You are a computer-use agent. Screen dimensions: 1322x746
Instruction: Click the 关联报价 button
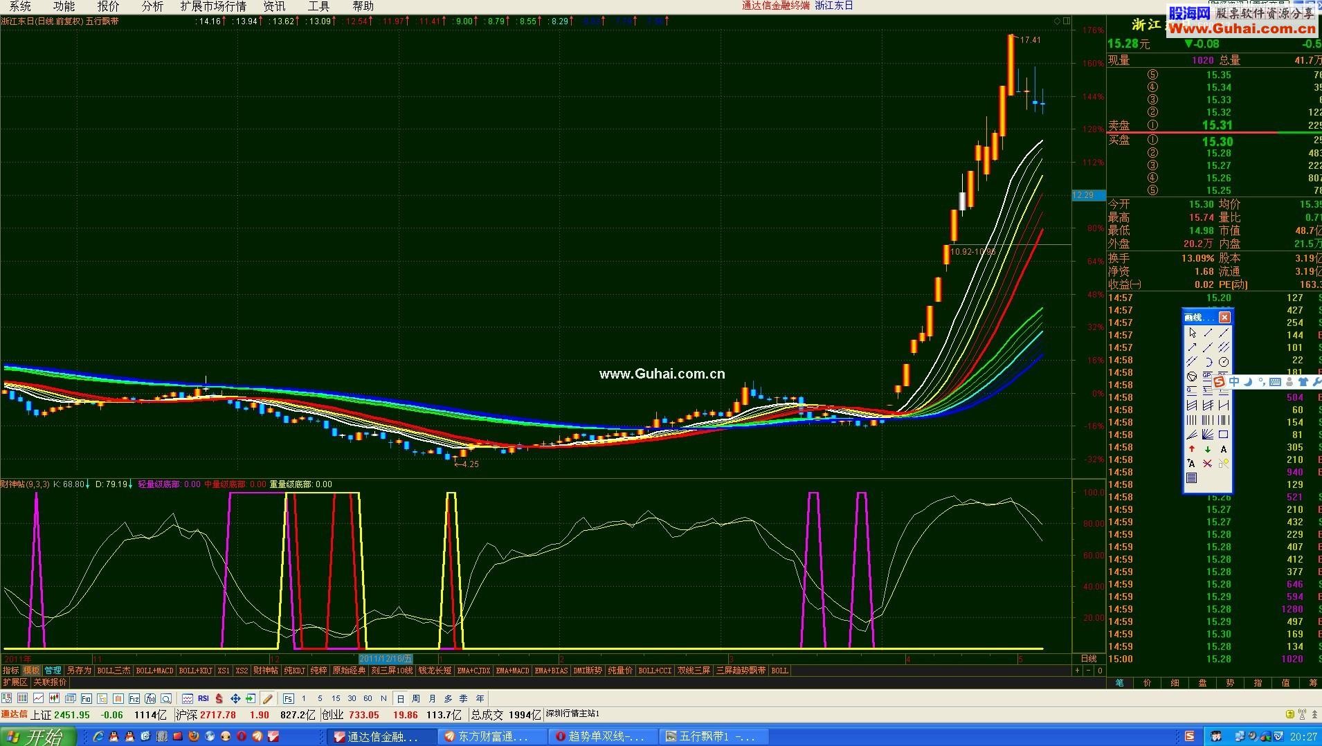point(51,682)
